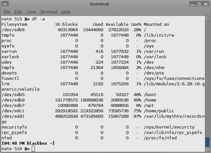Click the 'lrm' filesystem entry

(x=5, y=84)
